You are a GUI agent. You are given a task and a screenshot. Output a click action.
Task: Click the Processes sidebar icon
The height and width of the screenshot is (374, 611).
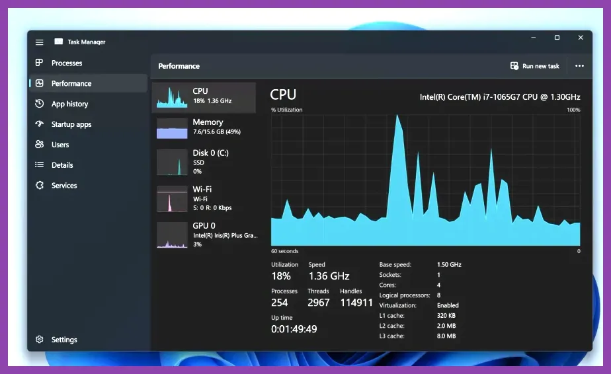point(40,63)
